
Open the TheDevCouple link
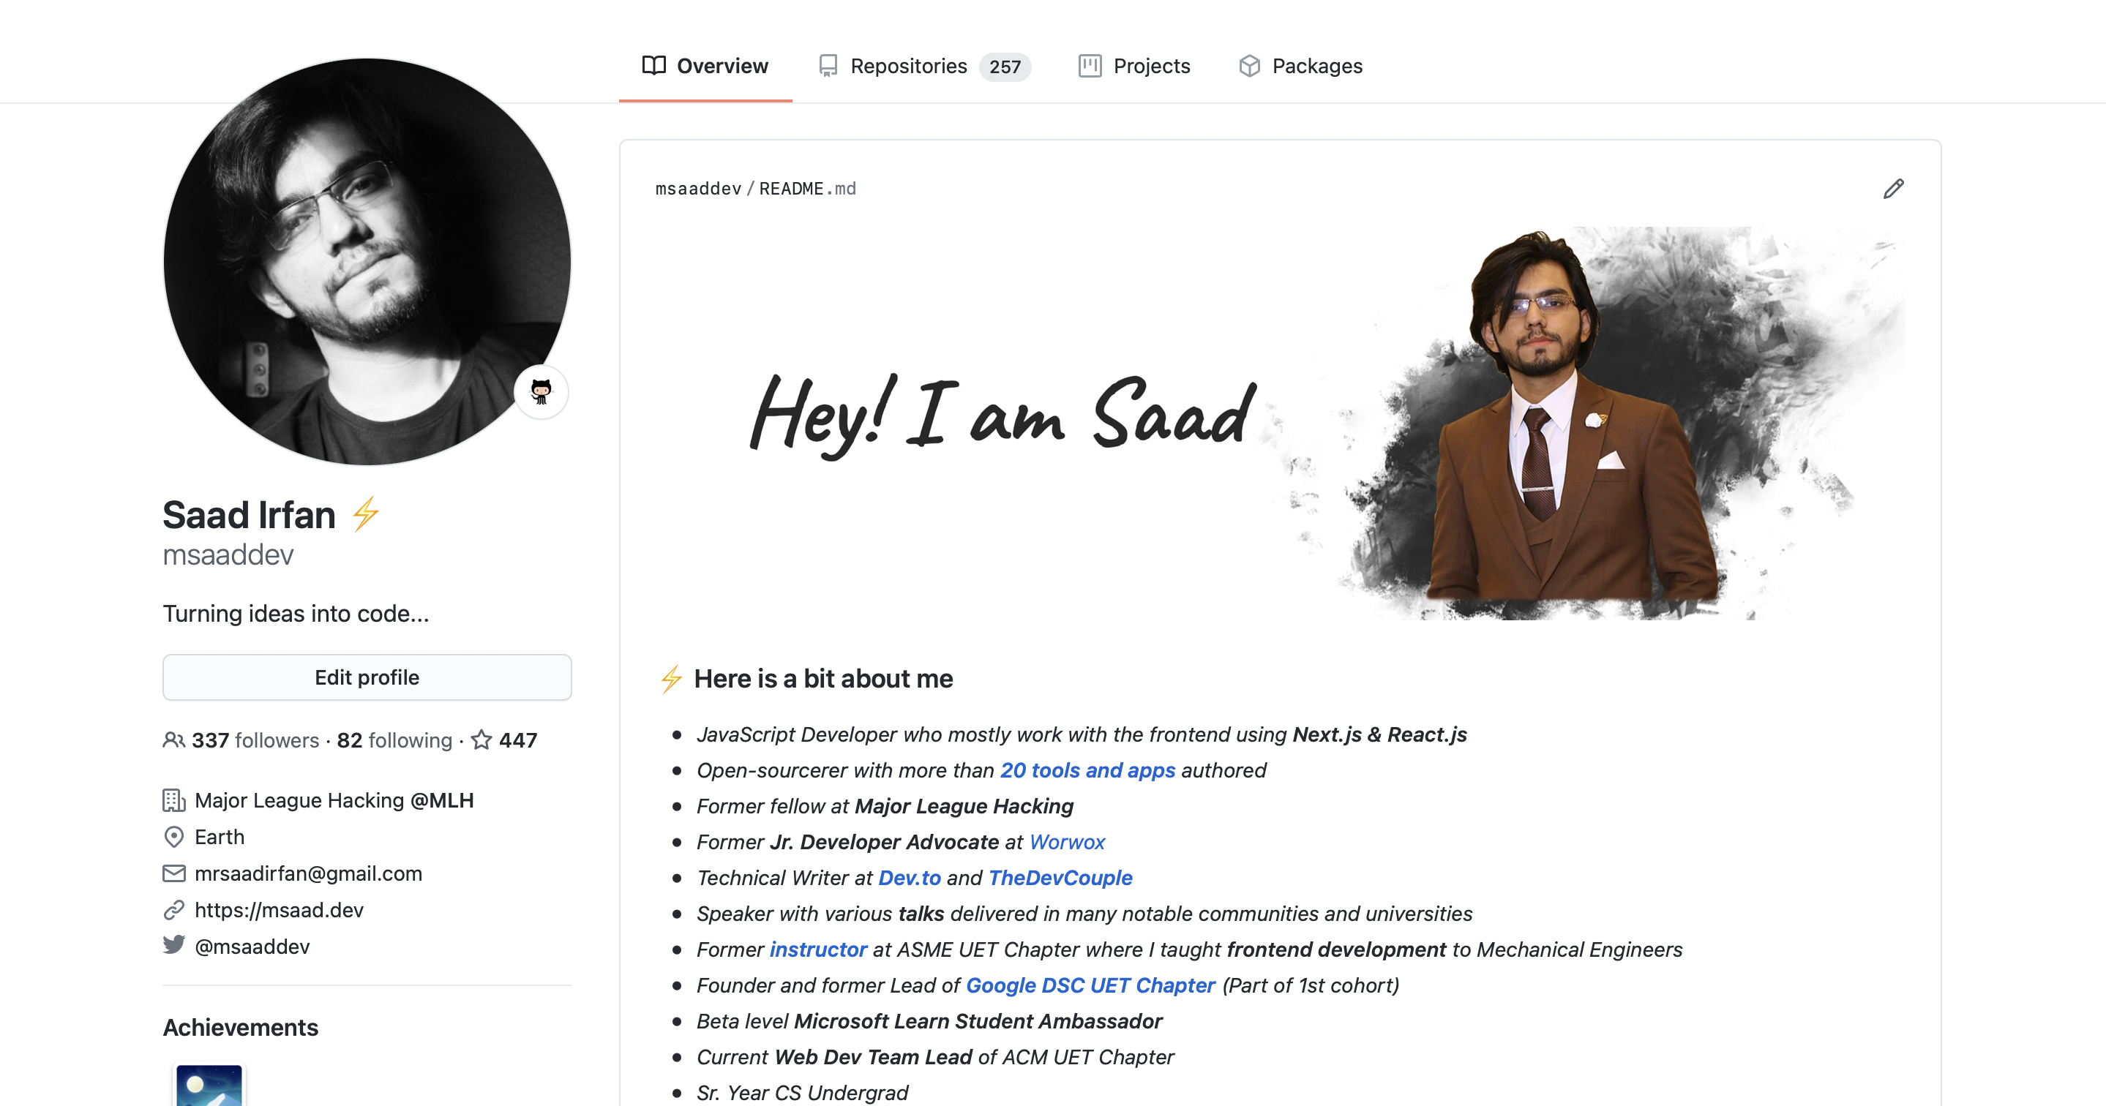tap(1060, 878)
